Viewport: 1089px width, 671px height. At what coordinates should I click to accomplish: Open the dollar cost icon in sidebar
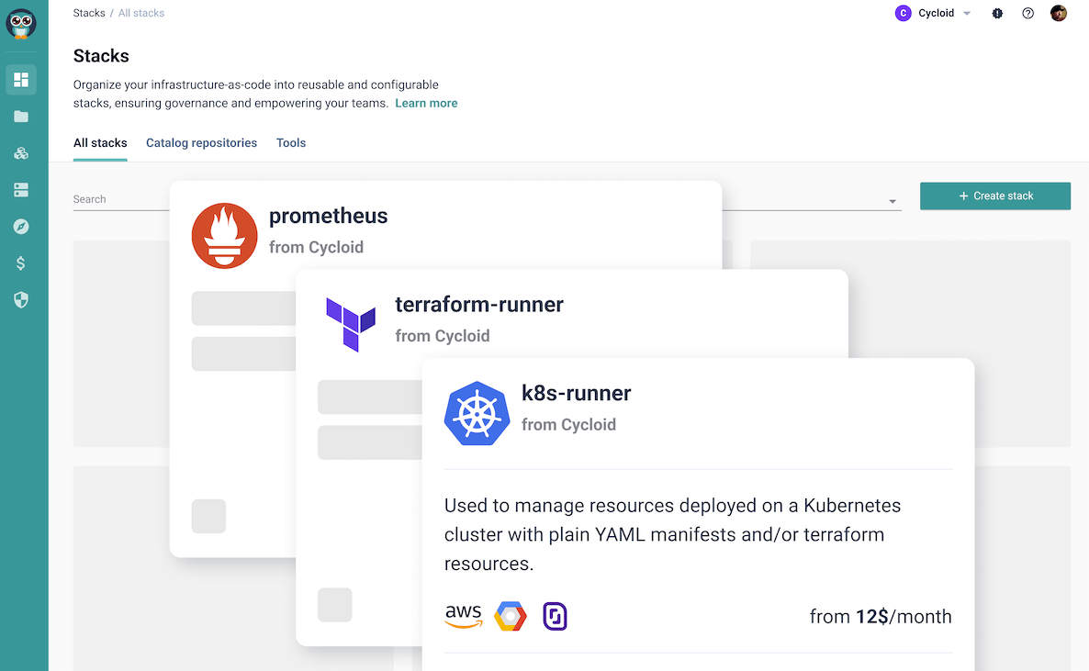click(x=21, y=263)
